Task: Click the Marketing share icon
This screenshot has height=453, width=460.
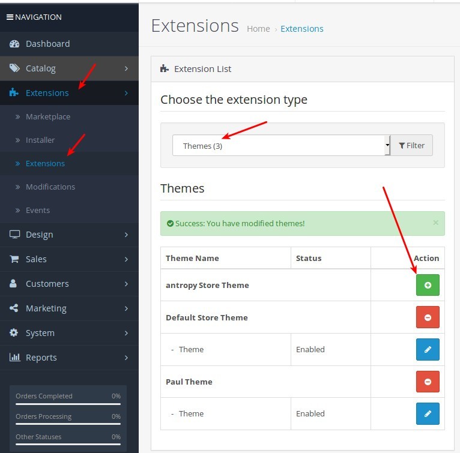Action: 14,308
